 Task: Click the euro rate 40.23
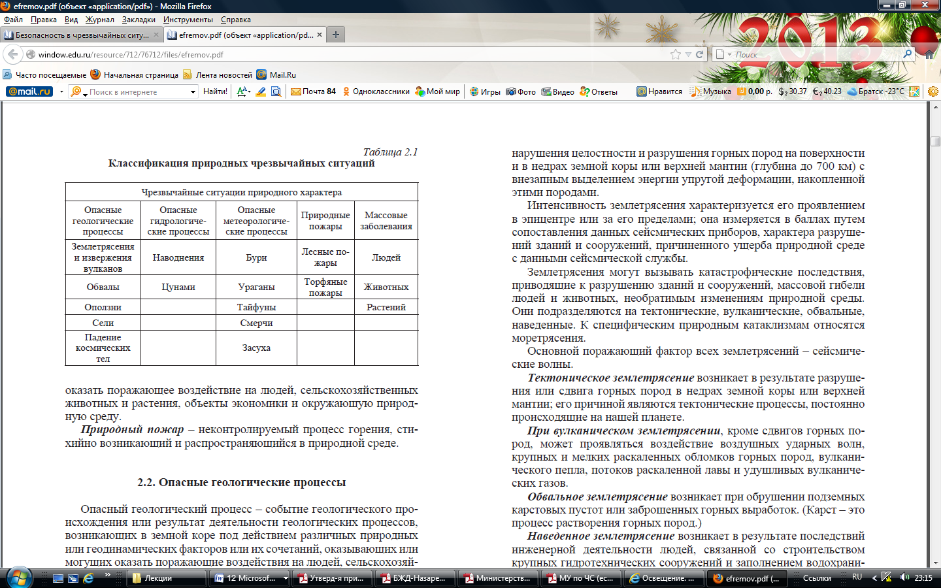[x=827, y=91]
